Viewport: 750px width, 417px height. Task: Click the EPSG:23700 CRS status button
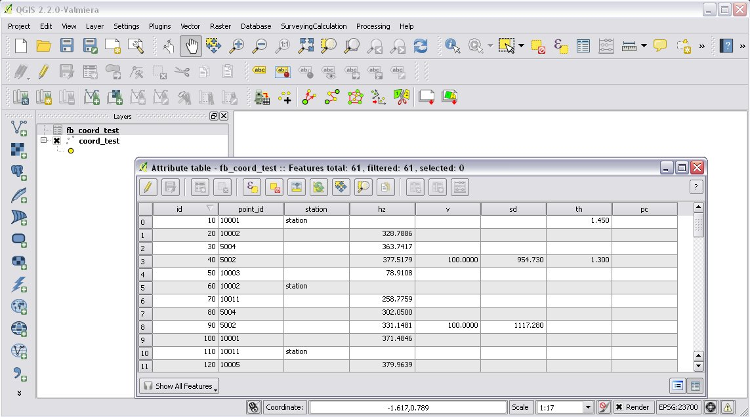pyautogui.click(x=678, y=407)
